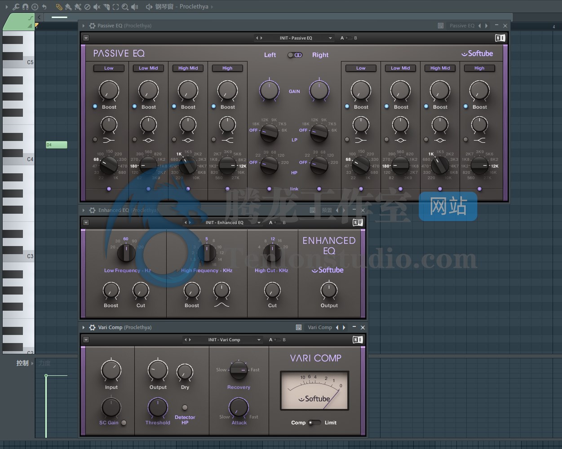
Task: Click the 钢琴窗 - Proclethya title menu
Action: click(181, 7)
